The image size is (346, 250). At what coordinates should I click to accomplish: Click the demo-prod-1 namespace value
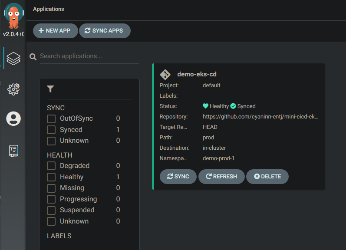218,158
